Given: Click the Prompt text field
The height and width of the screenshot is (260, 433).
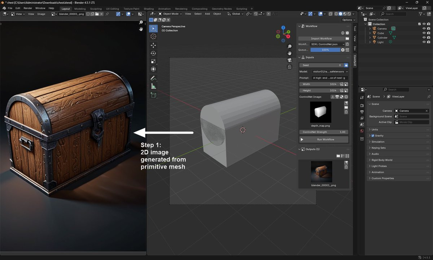Looking at the screenshot, I should (x=330, y=78).
